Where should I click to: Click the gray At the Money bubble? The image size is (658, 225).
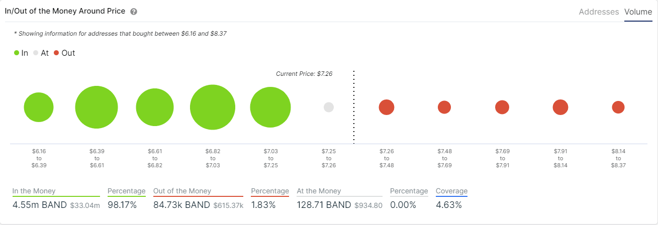329,107
